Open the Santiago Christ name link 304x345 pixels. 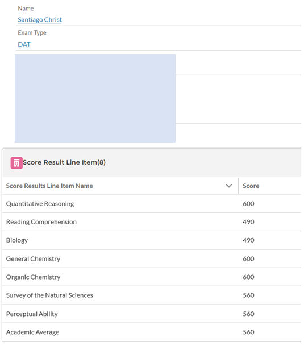coord(40,20)
